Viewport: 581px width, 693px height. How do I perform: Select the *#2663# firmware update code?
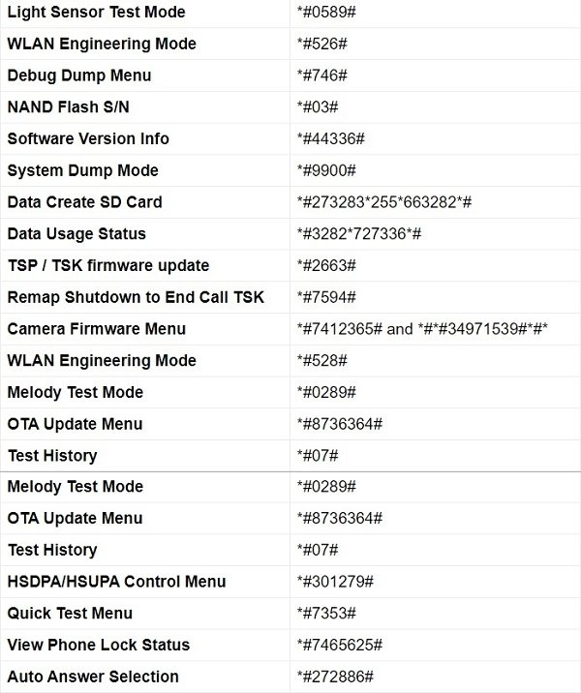326,265
